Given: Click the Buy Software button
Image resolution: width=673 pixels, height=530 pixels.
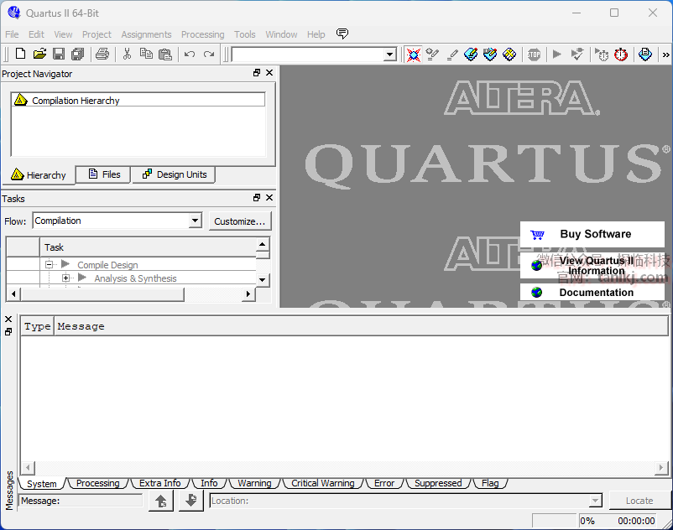Looking at the screenshot, I should (592, 234).
